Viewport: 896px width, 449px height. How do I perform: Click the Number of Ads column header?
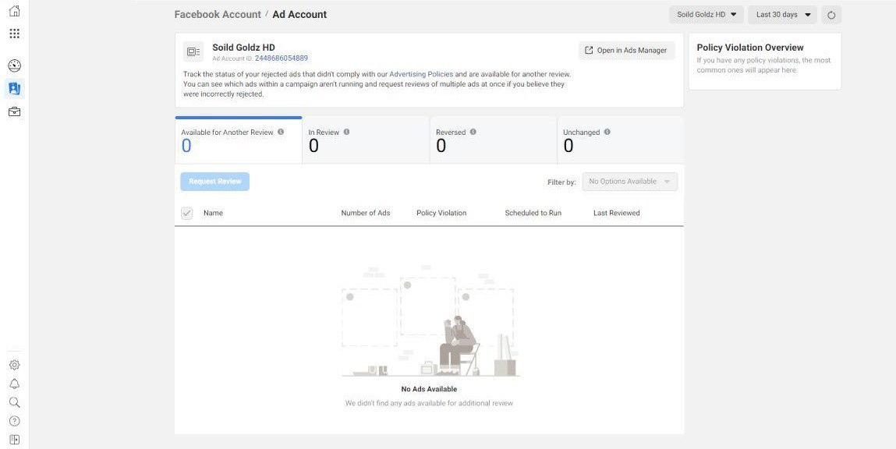tap(366, 213)
